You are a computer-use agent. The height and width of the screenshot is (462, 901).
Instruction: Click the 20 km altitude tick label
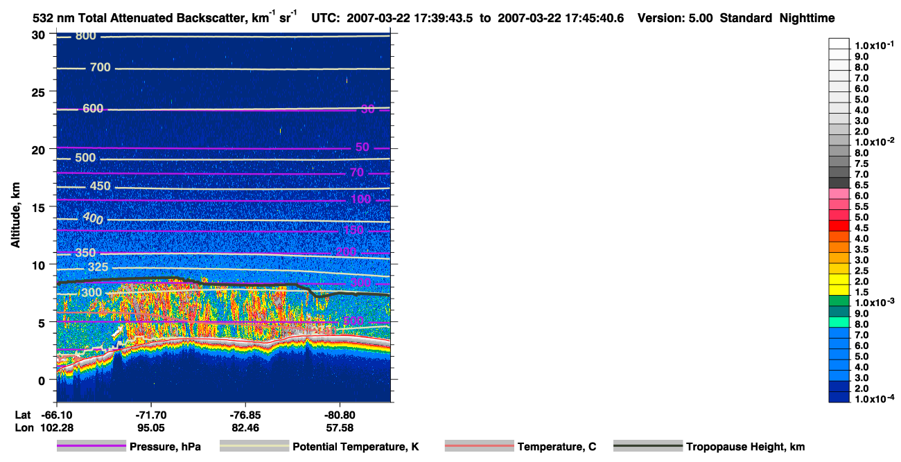point(39,150)
